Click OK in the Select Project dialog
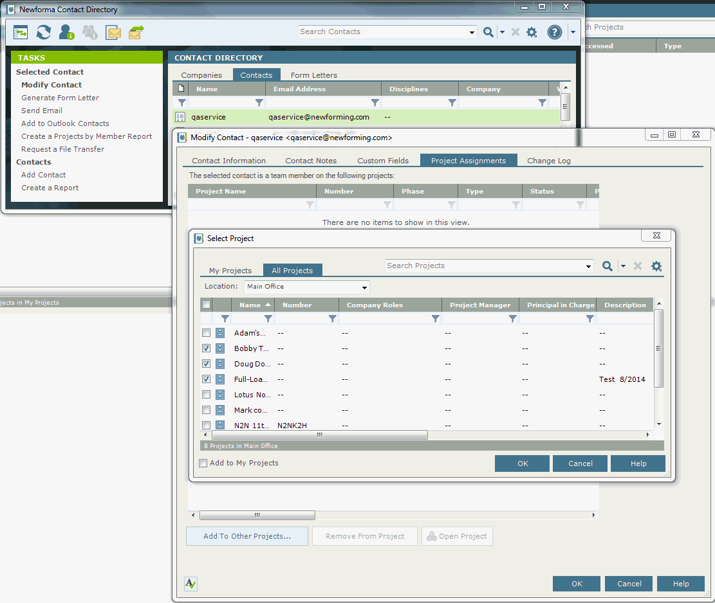The height and width of the screenshot is (603, 715). pos(523,464)
